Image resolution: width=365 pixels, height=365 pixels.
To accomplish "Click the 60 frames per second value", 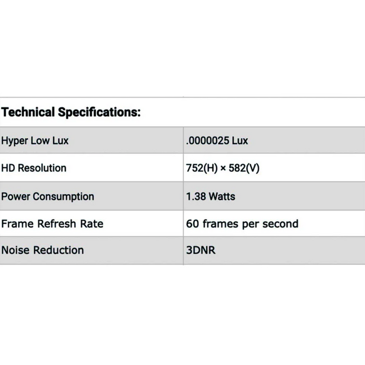I will pyautogui.click(x=242, y=224).
